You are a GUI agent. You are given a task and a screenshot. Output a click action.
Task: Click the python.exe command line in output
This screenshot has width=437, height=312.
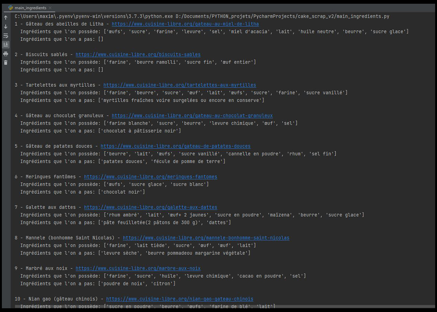pos(202,16)
